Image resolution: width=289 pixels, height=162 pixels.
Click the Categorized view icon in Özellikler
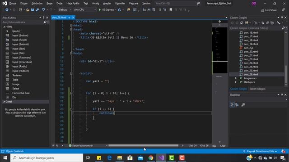(232, 105)
